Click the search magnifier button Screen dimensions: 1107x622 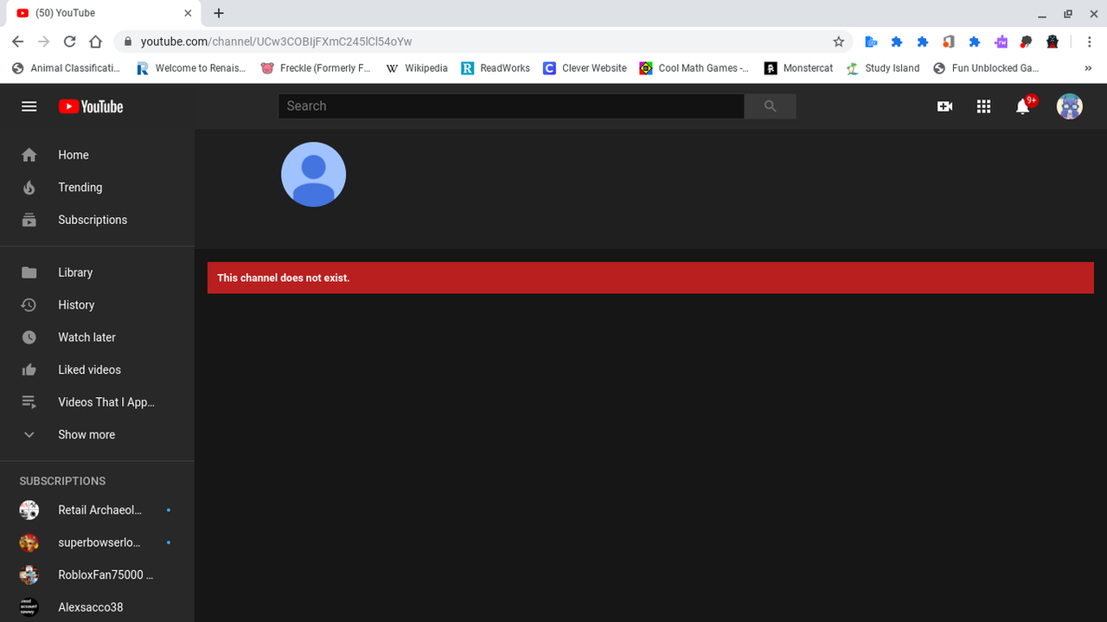[770, 106]
